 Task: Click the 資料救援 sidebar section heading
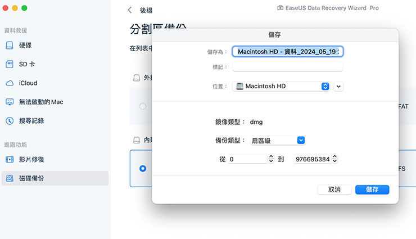[x=16, y=30]
